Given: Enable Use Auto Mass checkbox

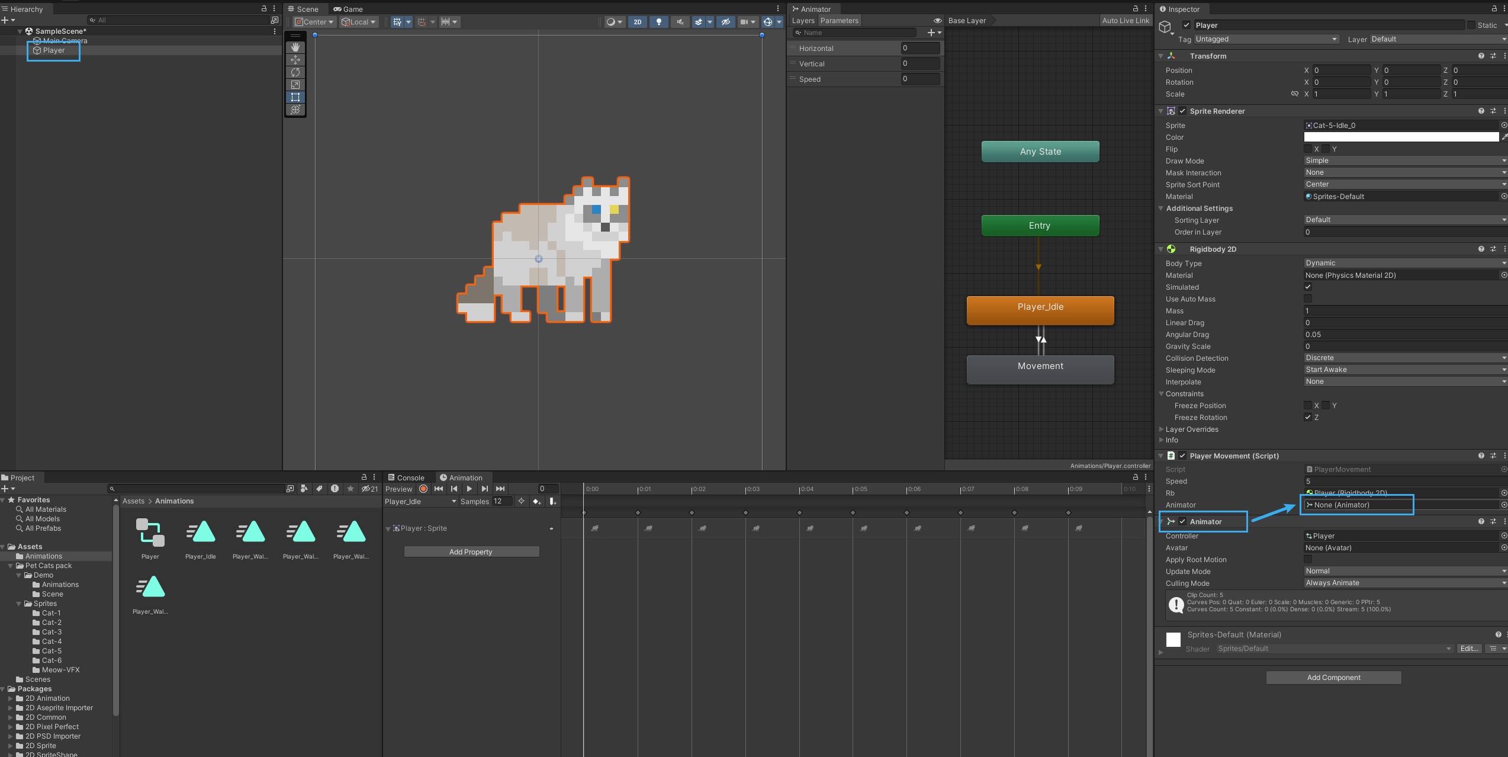Looking at the screenshot, I should (1308, 299).
